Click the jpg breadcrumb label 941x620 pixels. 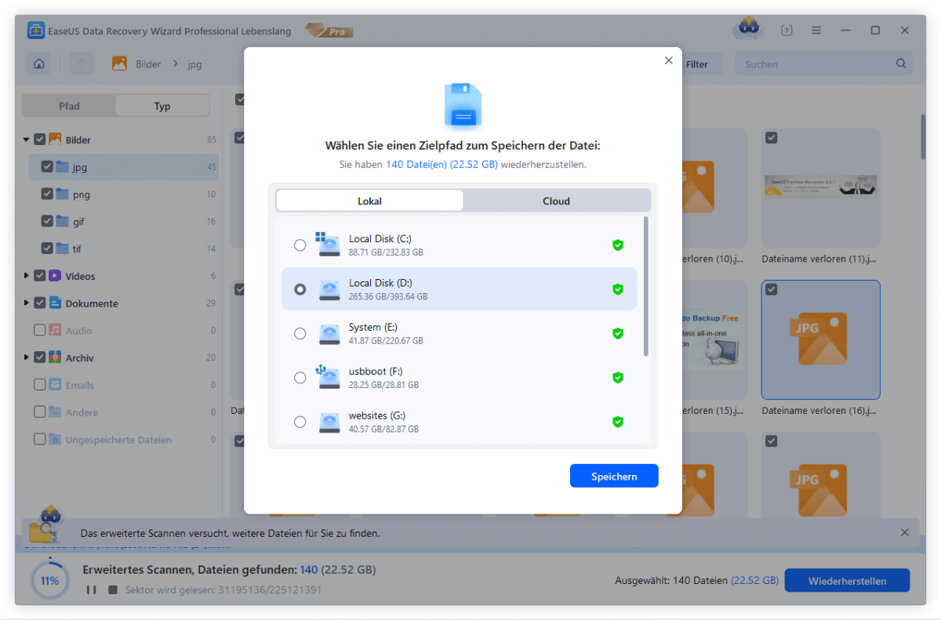pyautogui.click(x=194, y=64)
